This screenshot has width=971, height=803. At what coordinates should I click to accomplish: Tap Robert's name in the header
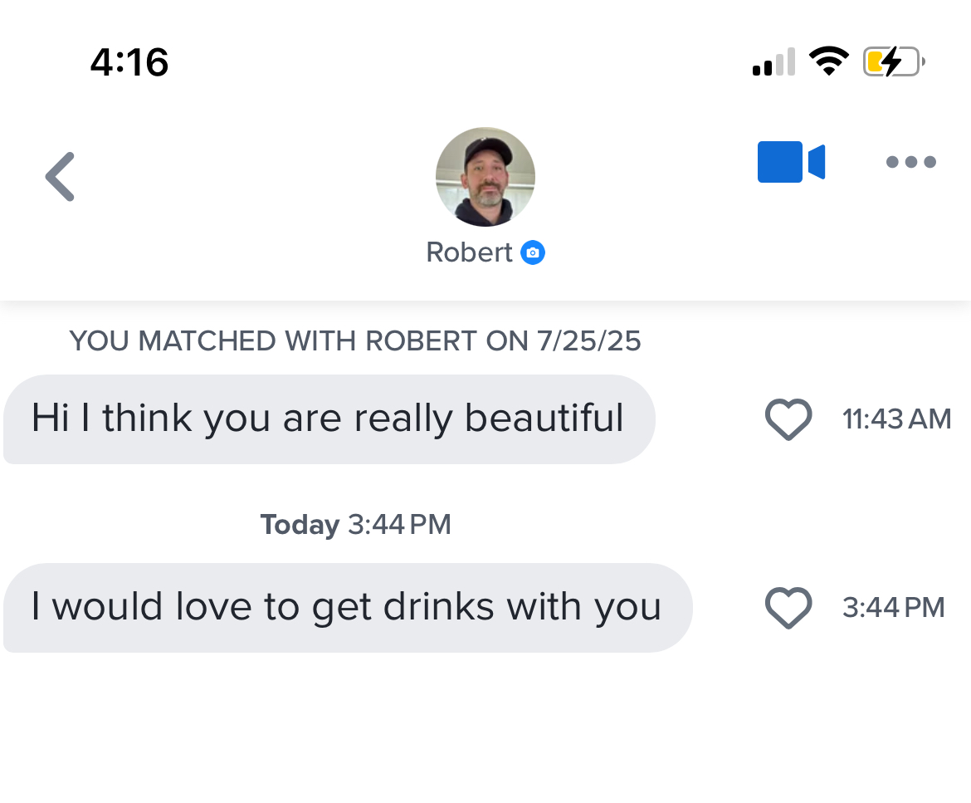pos(469,252)
